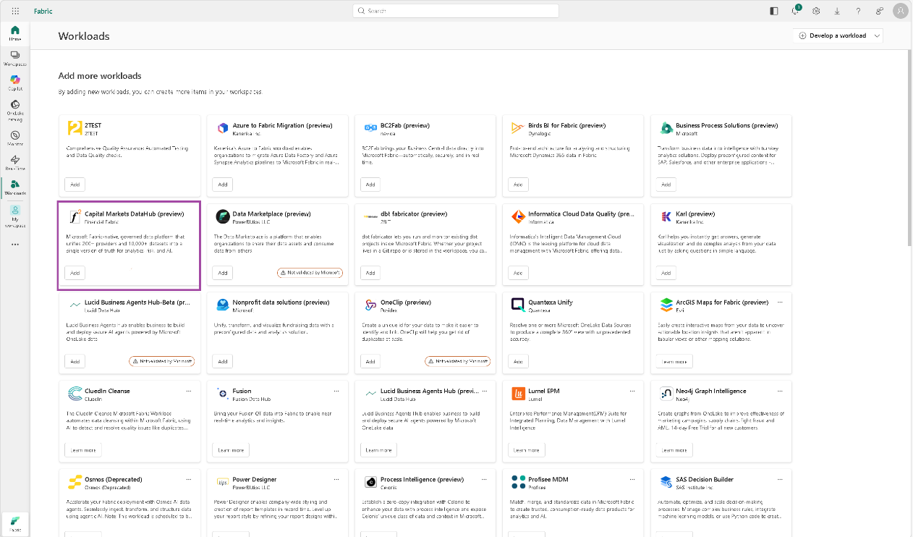Viewport: 913px width, 537px height.
Task: Click the Downloads icon in the top bar
Action: 836,11
